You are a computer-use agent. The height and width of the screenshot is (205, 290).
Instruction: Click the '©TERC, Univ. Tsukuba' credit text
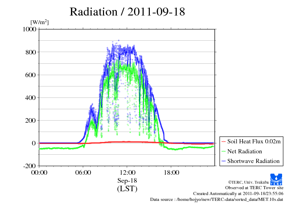[248, 182]
